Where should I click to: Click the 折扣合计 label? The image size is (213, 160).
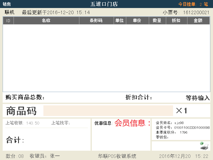(x=138, y=97)
